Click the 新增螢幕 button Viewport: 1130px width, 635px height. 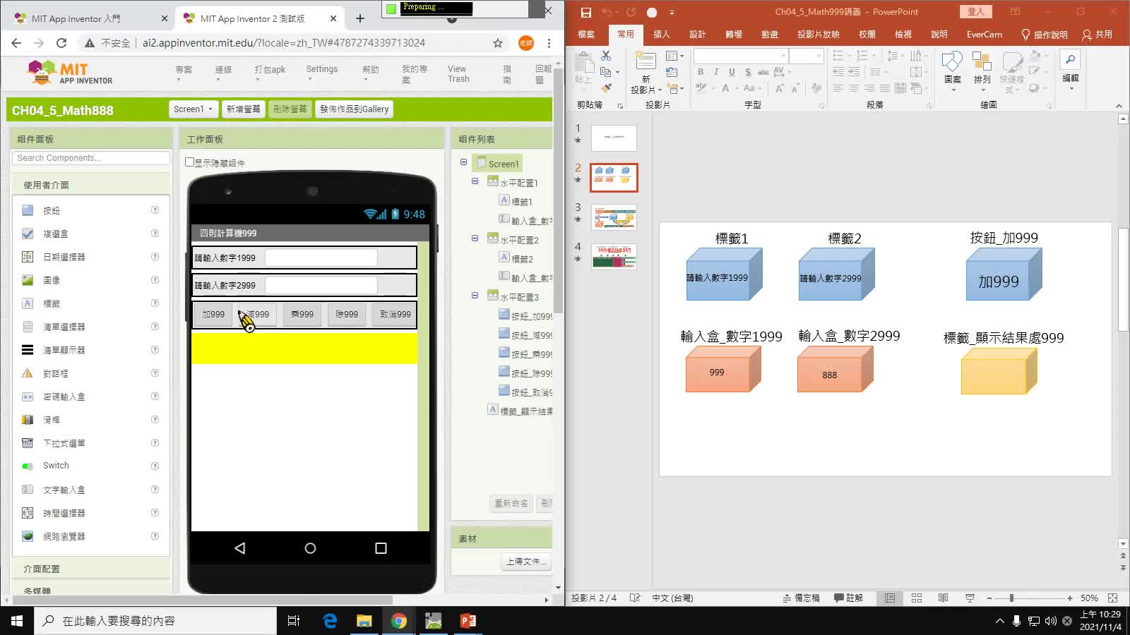243,109
